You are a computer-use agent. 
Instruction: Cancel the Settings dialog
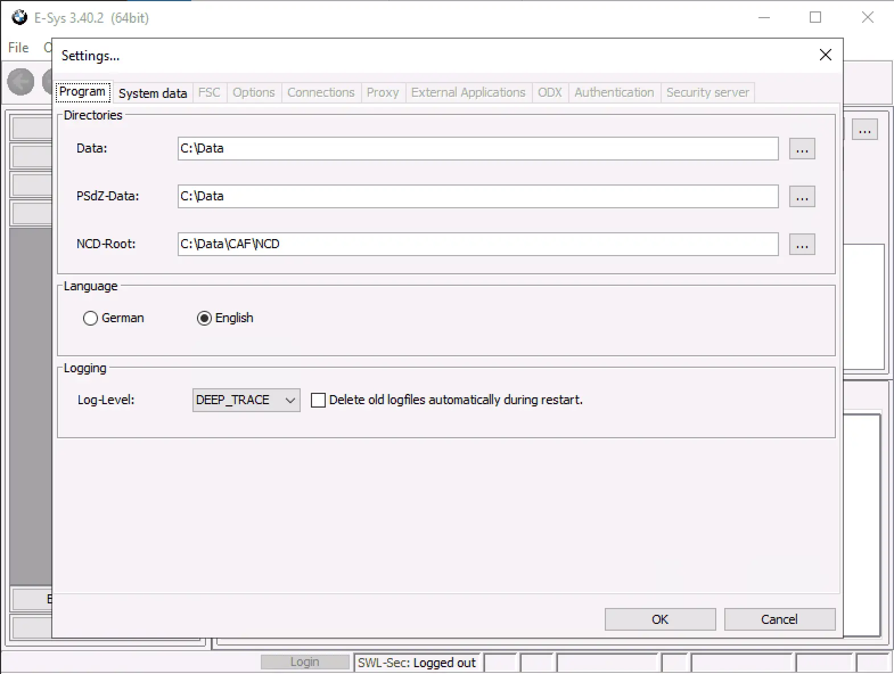780,619
